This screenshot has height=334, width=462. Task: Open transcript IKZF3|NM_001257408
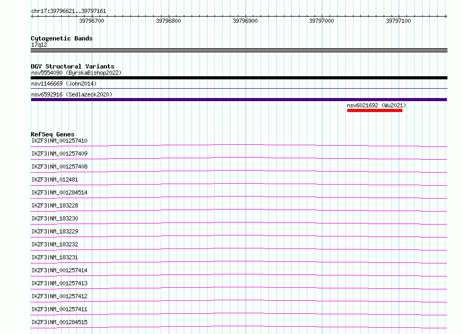click(x=60, y=166)
